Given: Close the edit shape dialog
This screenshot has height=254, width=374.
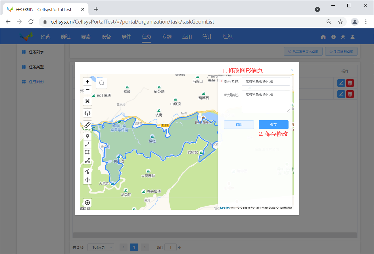Looking at the screenshot, I should coord(291,70).
